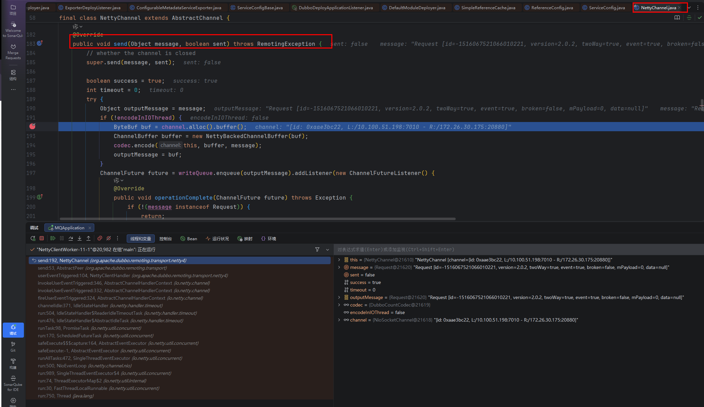Switch to the 控制台 console tab
This screenshot has width=704, height=407.
coord(165,239)
